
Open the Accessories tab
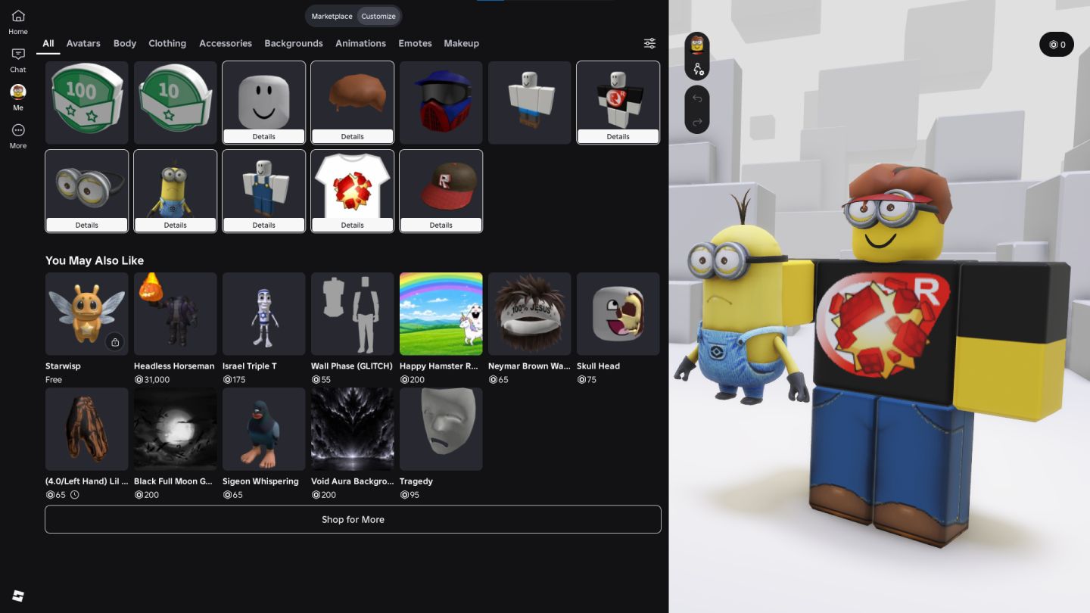coord(226,43)
